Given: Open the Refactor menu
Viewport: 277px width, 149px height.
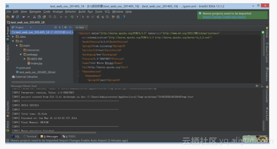Looking at the screenshot, I should [70, 12].
